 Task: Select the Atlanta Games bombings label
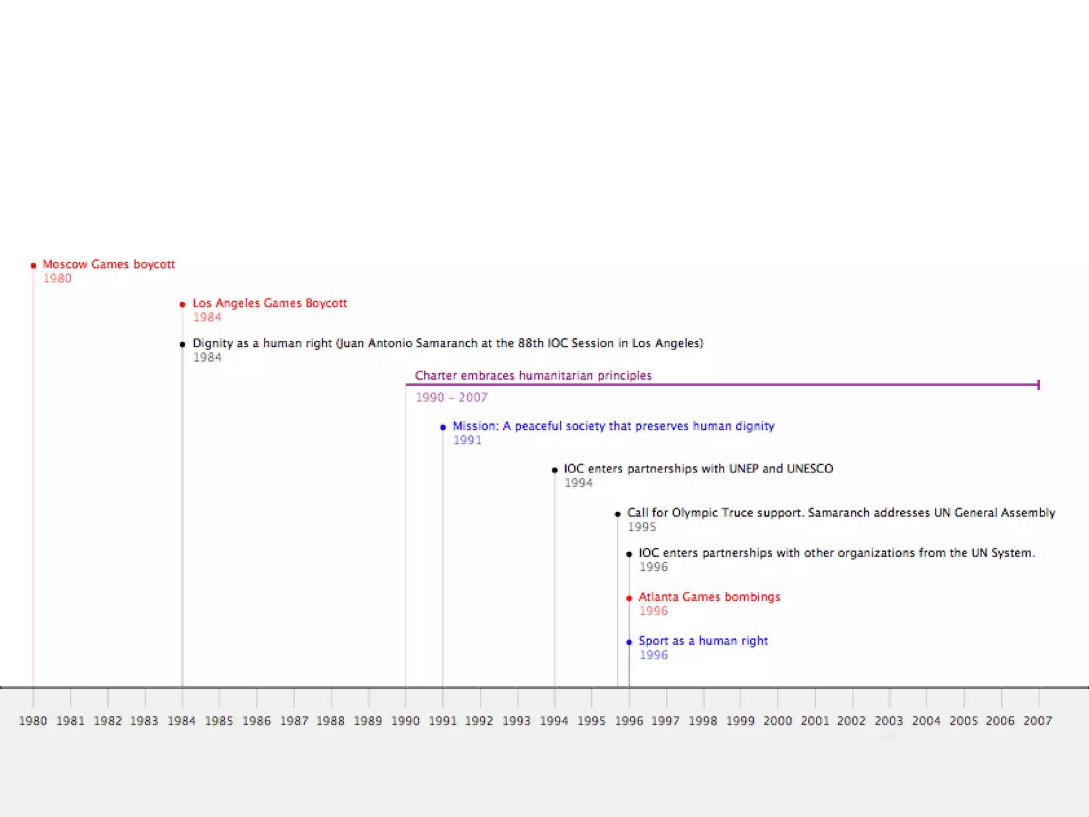pyautogui.click(x=709, y=597)
